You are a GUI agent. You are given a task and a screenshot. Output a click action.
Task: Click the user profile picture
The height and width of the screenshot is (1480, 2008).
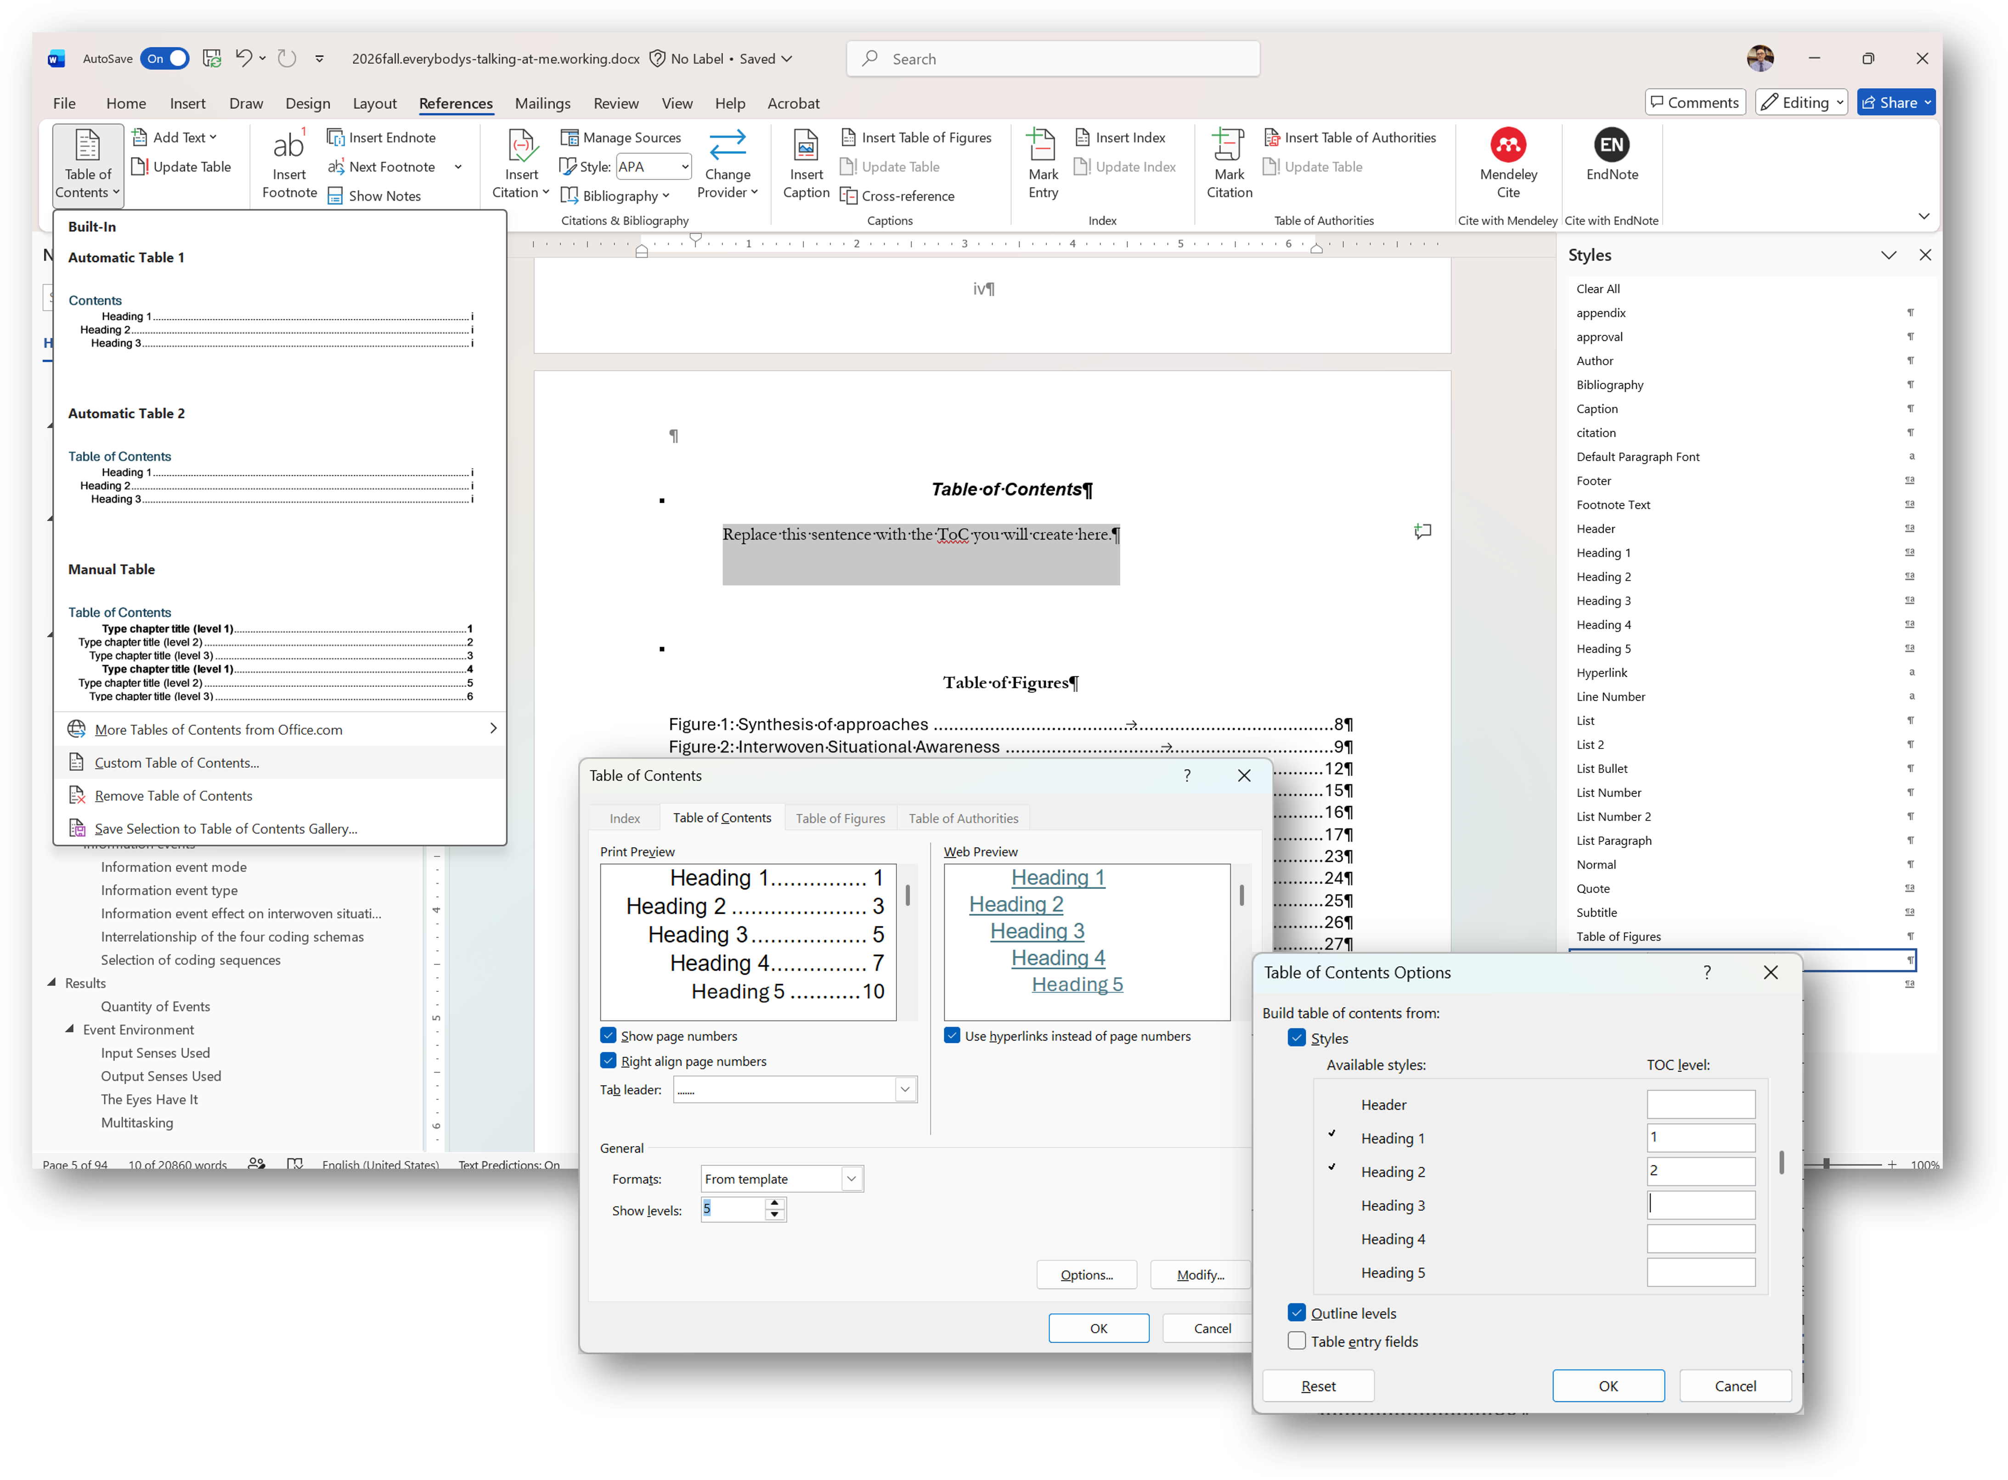1760,58
